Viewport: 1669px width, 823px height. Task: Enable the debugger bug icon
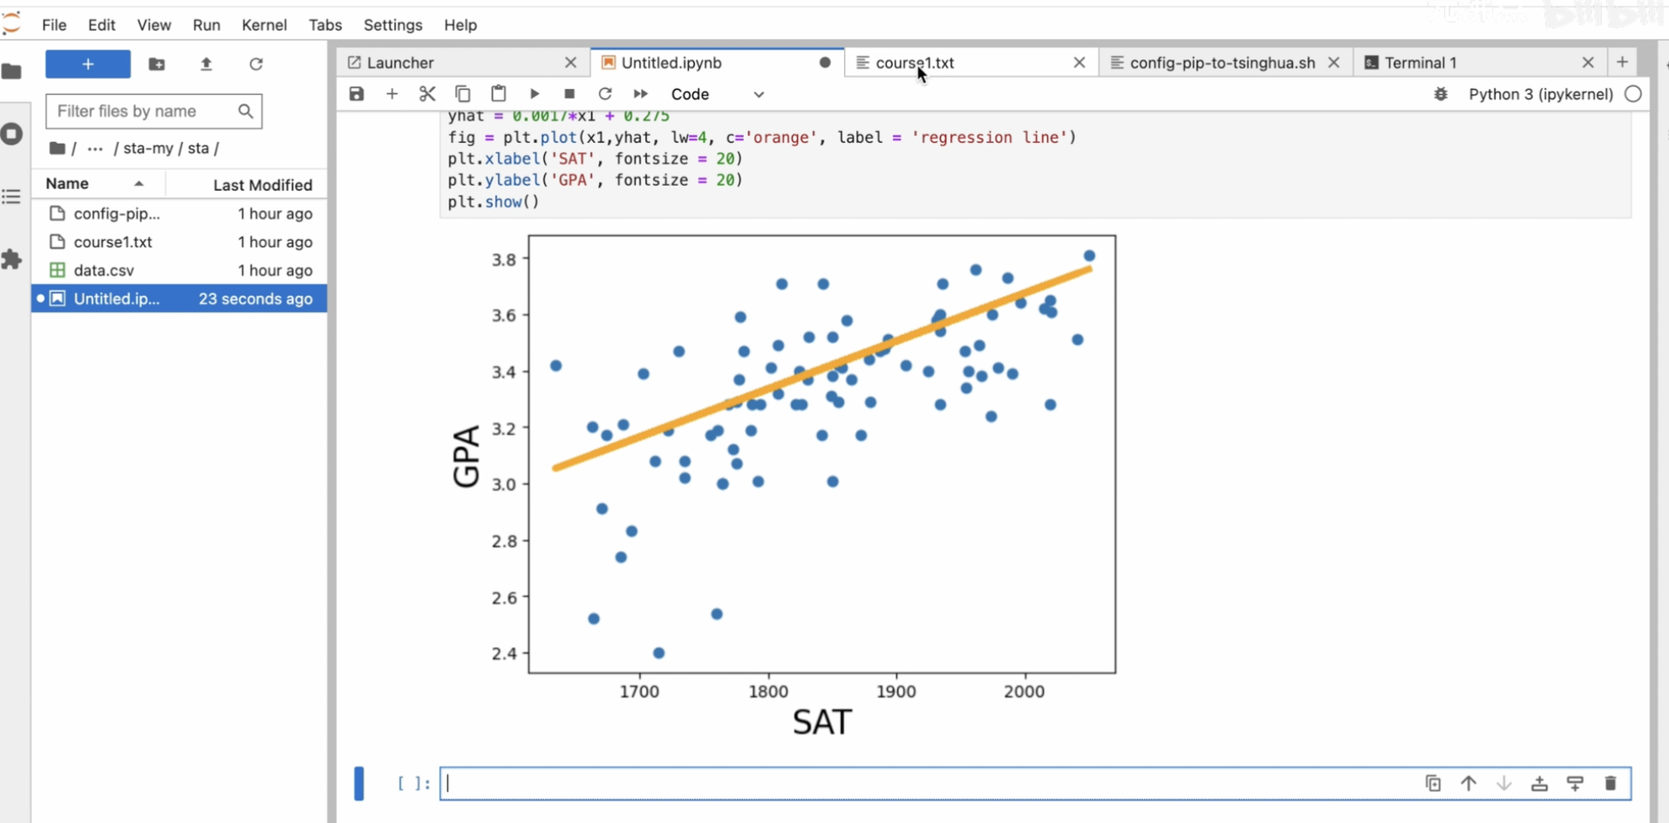(x=1441, y=94)
